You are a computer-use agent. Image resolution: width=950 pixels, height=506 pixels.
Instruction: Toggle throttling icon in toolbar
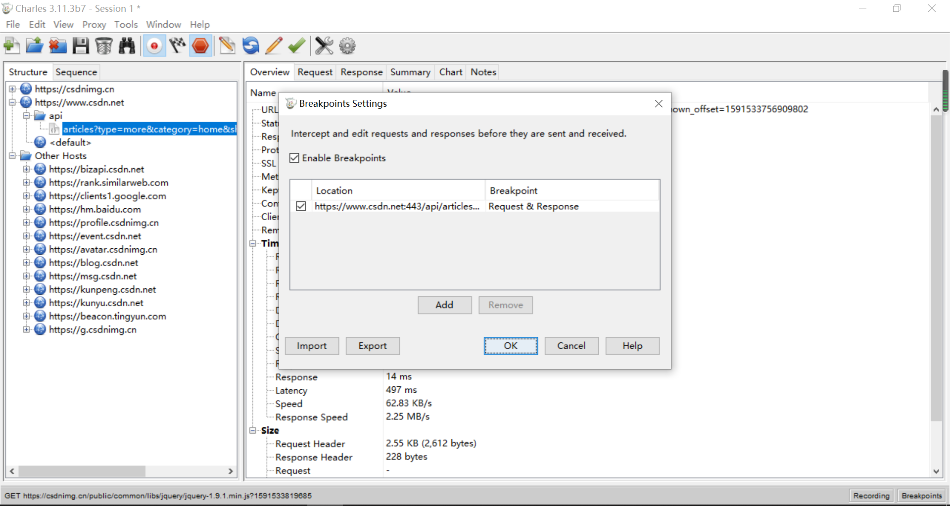tap(177, 46)
